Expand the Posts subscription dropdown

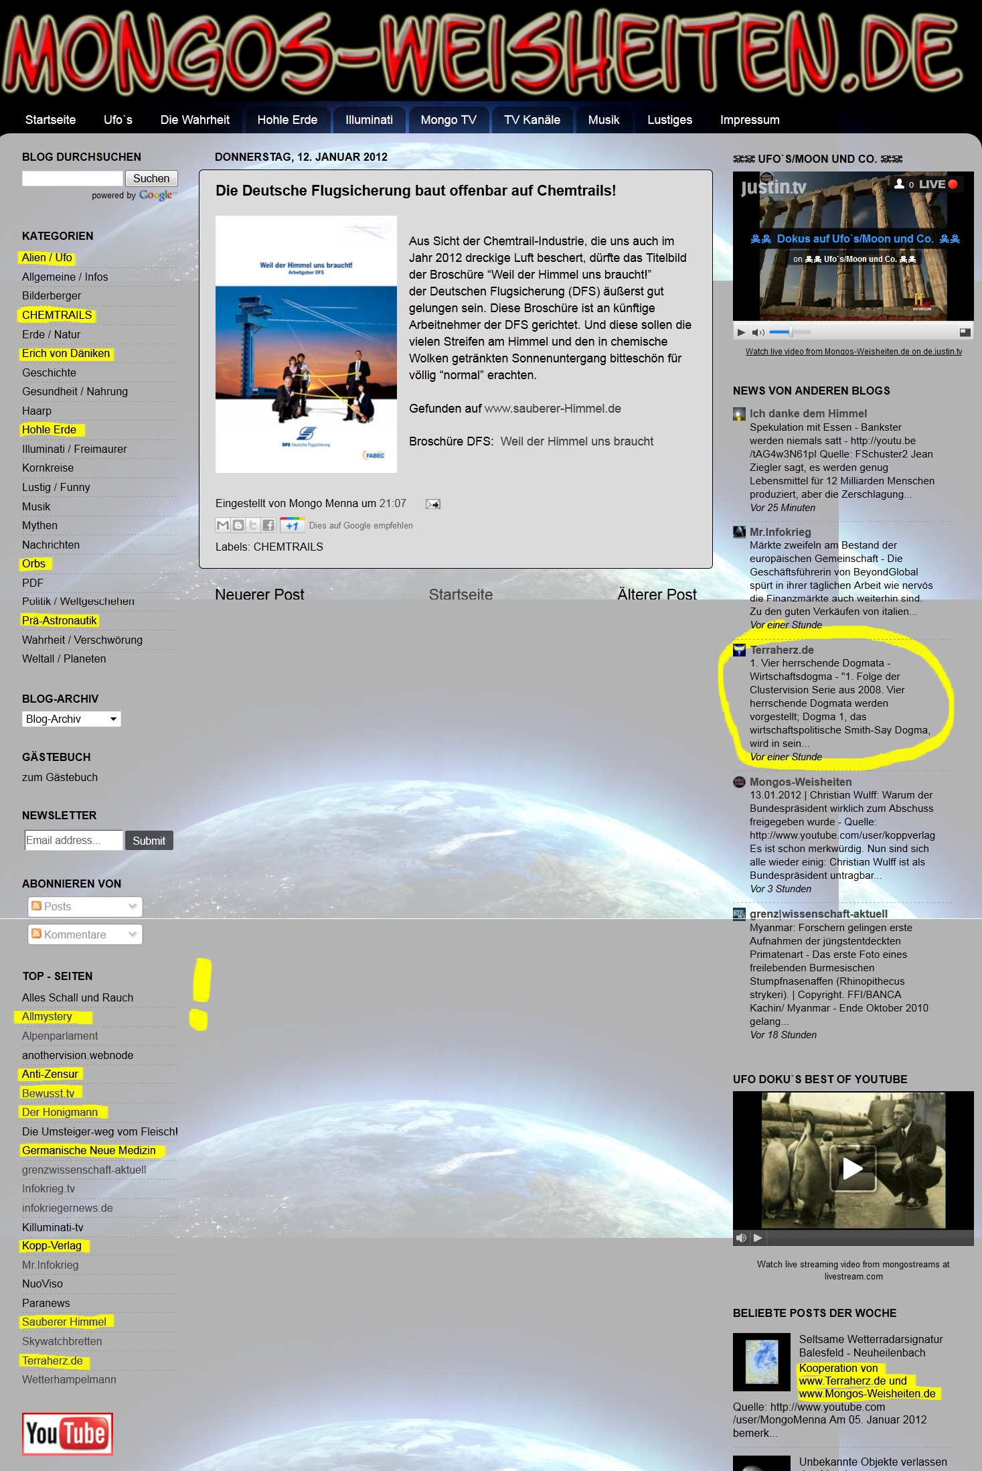(x=85, y=906)
